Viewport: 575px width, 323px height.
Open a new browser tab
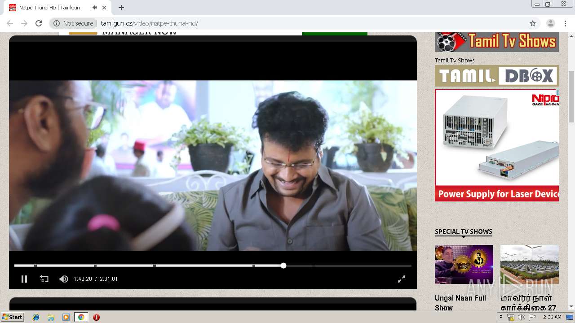click(x=121, y=8)
